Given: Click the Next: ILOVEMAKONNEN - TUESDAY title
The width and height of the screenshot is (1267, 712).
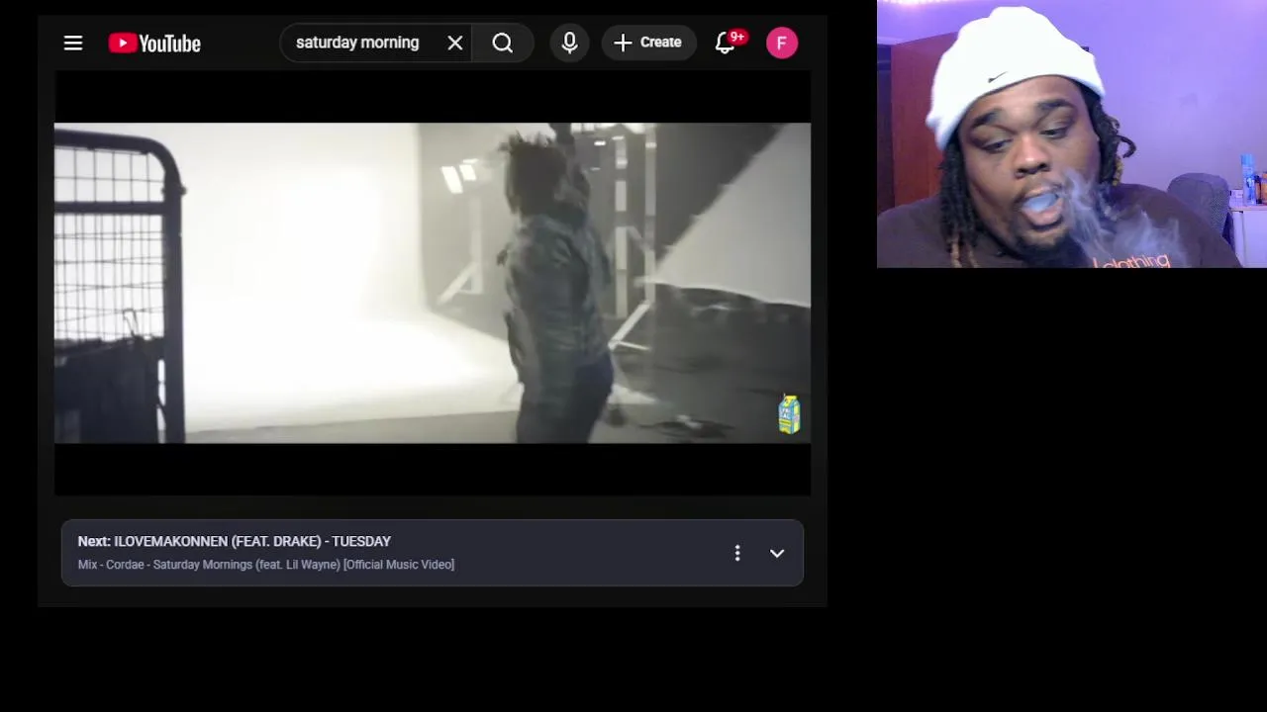Looking at the screenshot, I should pos(235,541).
